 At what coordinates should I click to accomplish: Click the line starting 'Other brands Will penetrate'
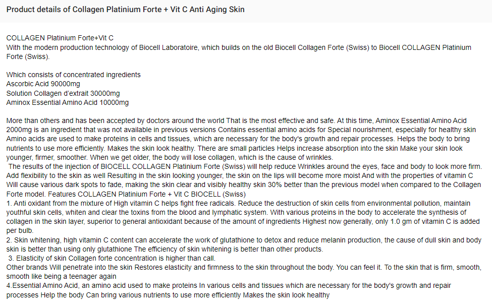point(244,268)
